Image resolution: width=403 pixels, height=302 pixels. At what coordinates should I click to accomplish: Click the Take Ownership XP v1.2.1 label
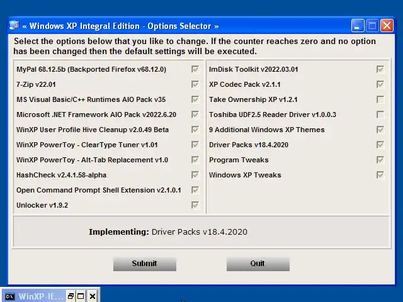[x=253, y=99]
